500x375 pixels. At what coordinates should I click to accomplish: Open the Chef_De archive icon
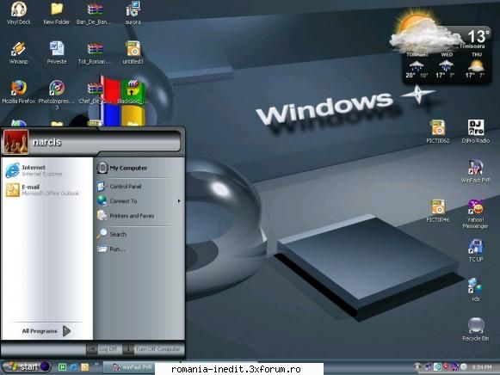coord(95,92)
